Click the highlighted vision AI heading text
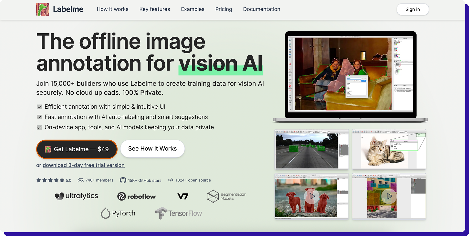Screen dimensions: 469x236 click(221, 63)
